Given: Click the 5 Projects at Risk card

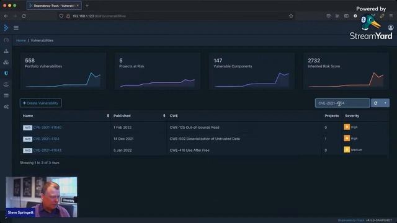Looking at the screenshot, I should (158, 71).
